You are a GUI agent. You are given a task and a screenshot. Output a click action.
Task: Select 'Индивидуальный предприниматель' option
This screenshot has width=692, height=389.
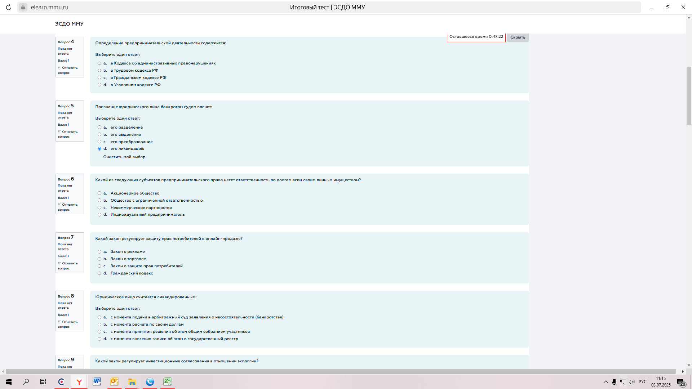tap(99, 215)
